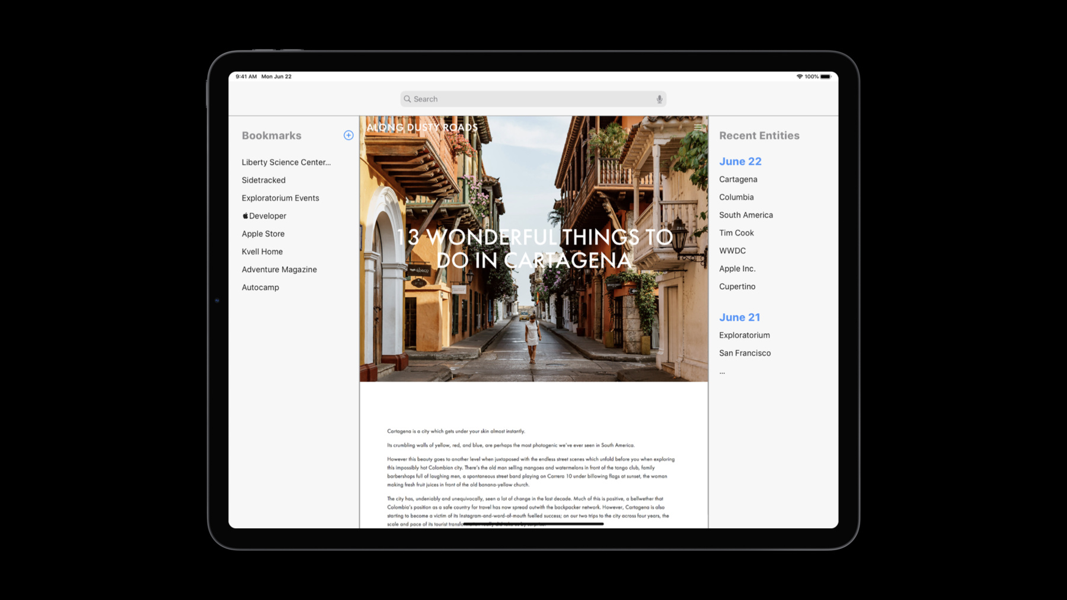
Task: Select the Exploratorium entity under June 21
Action: point(745,335)
